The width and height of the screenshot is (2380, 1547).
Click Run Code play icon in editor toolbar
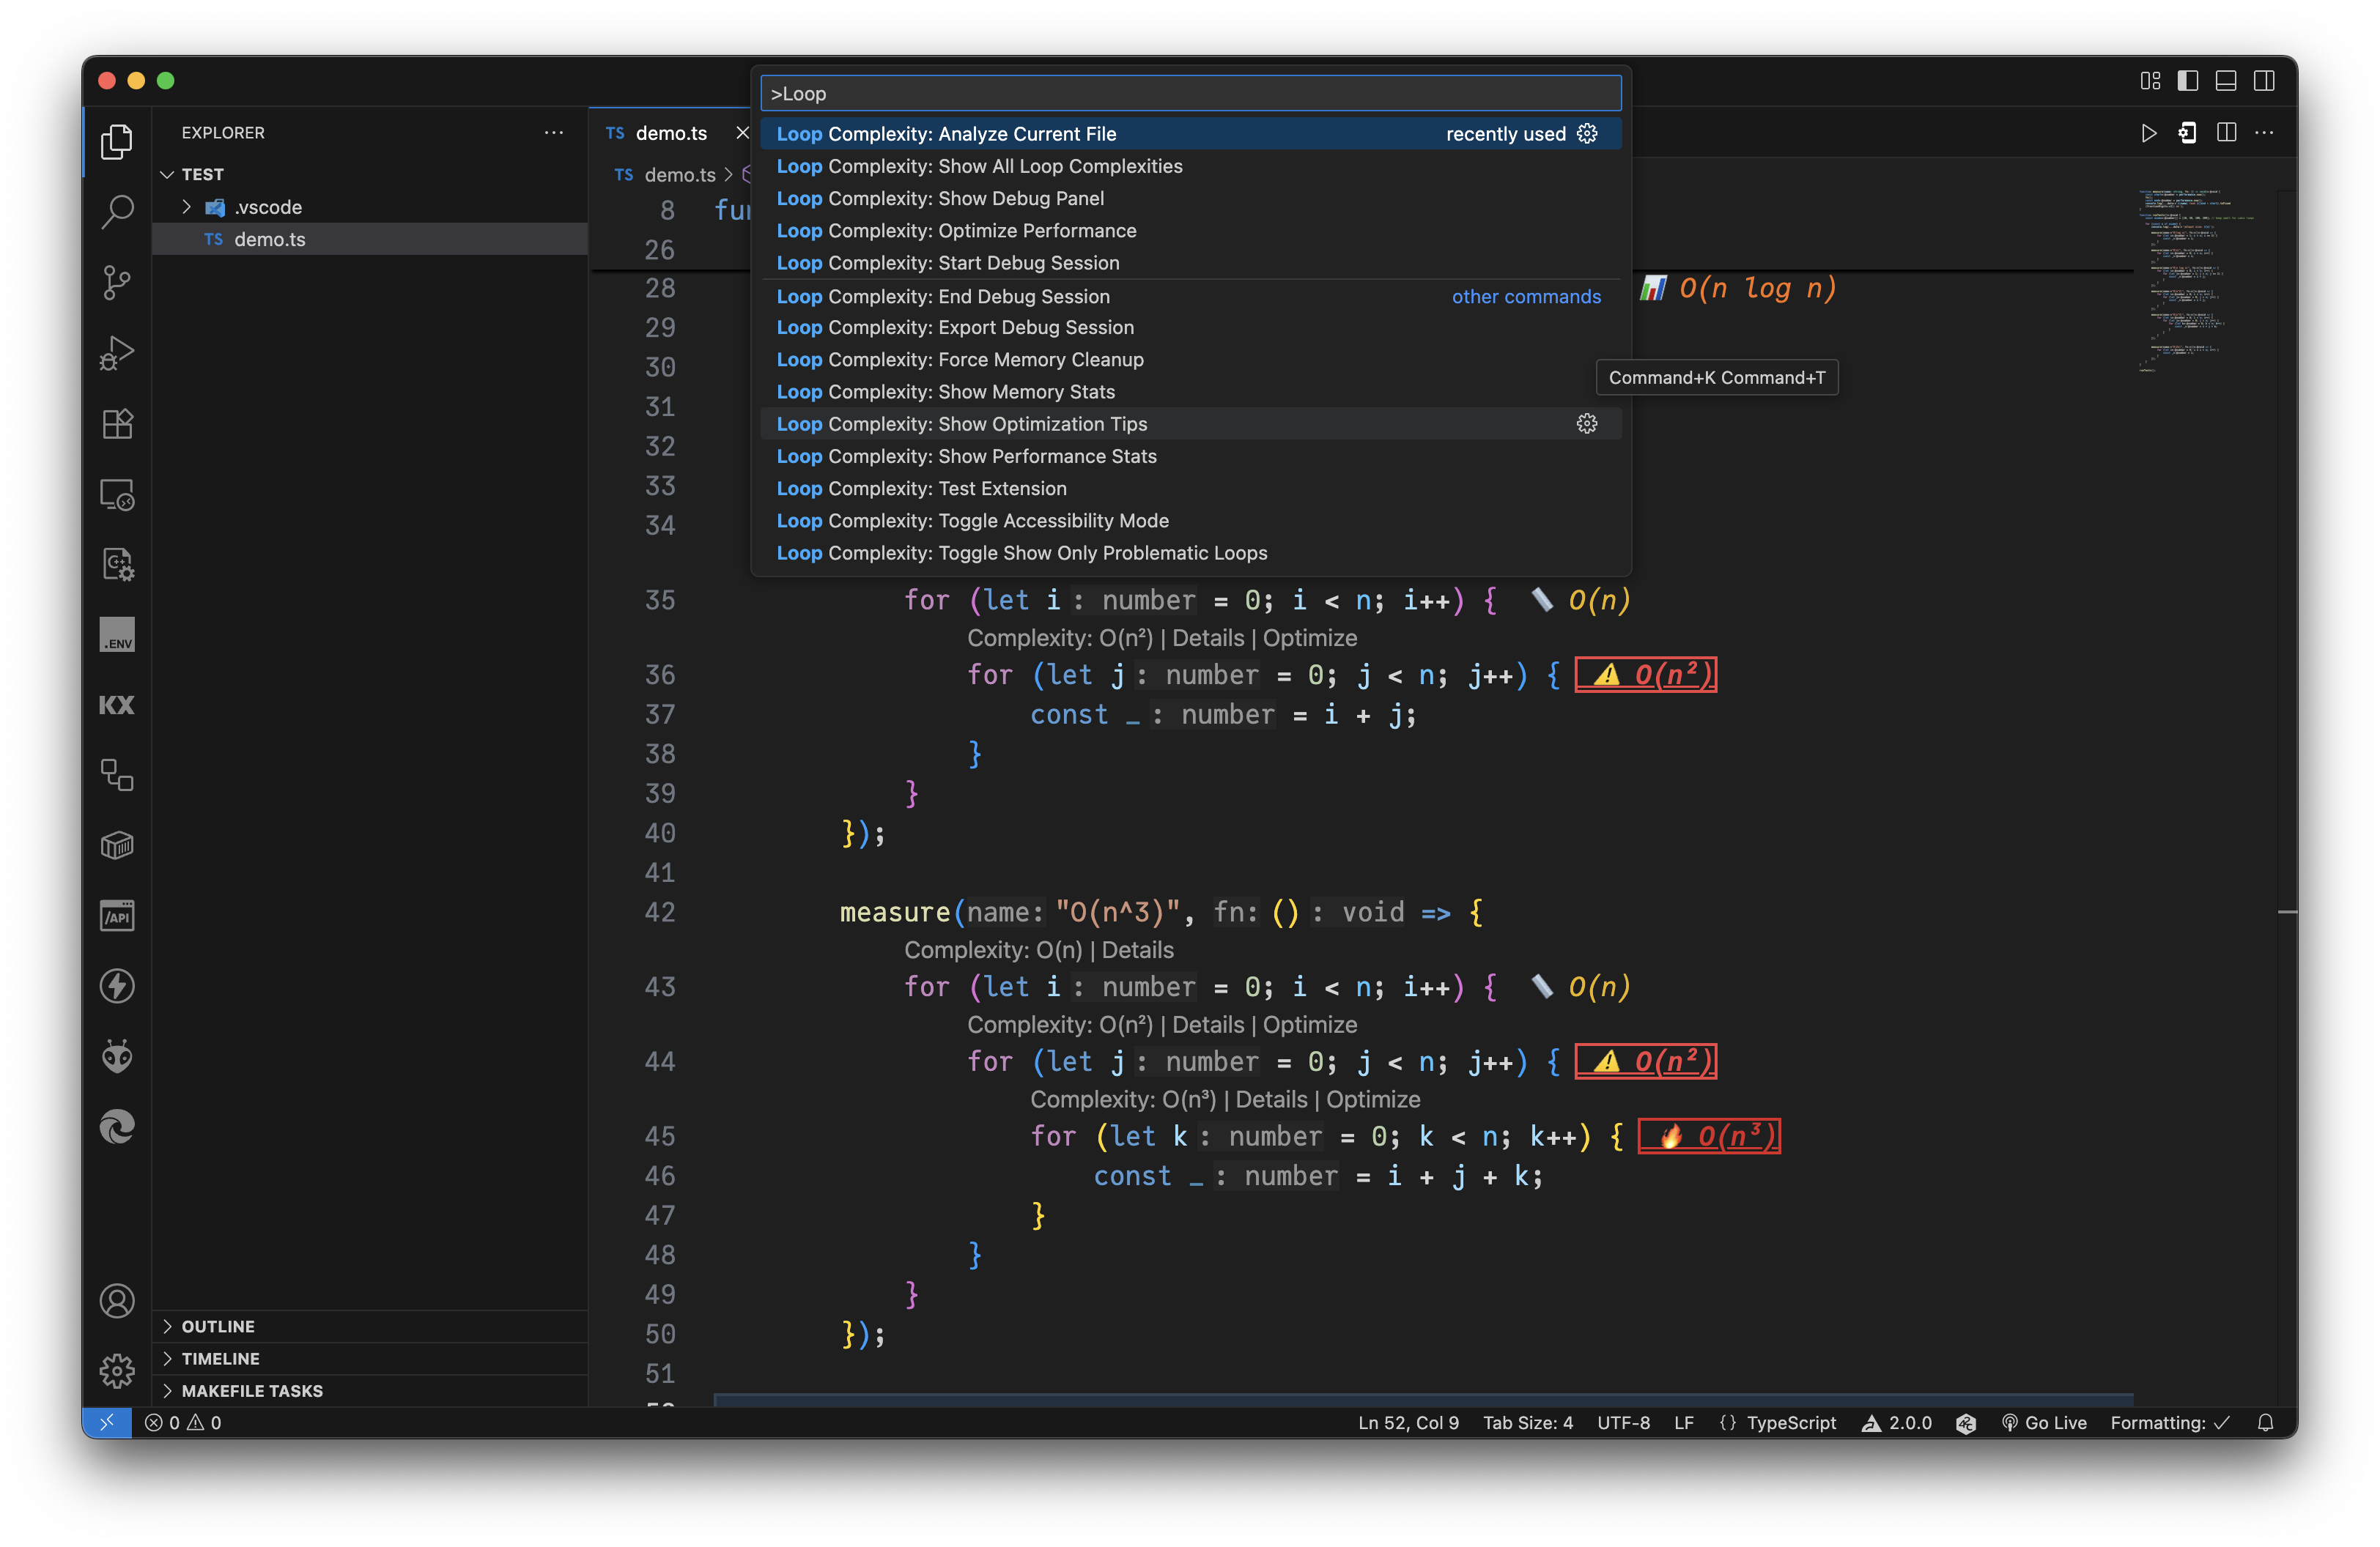2148,133
